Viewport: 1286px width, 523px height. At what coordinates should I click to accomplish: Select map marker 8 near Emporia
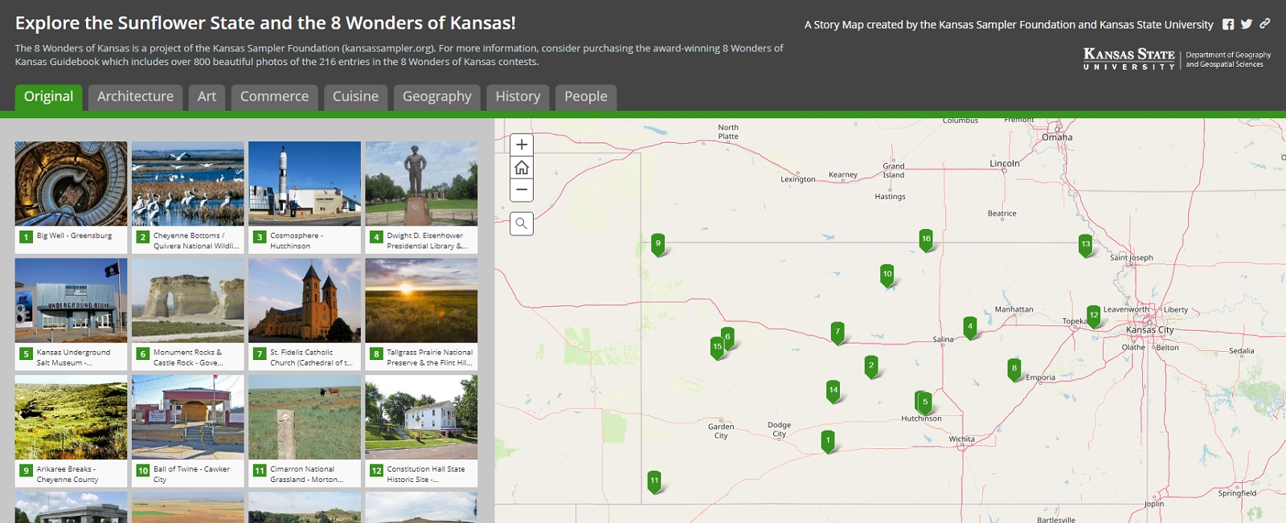click(1014, 369)
